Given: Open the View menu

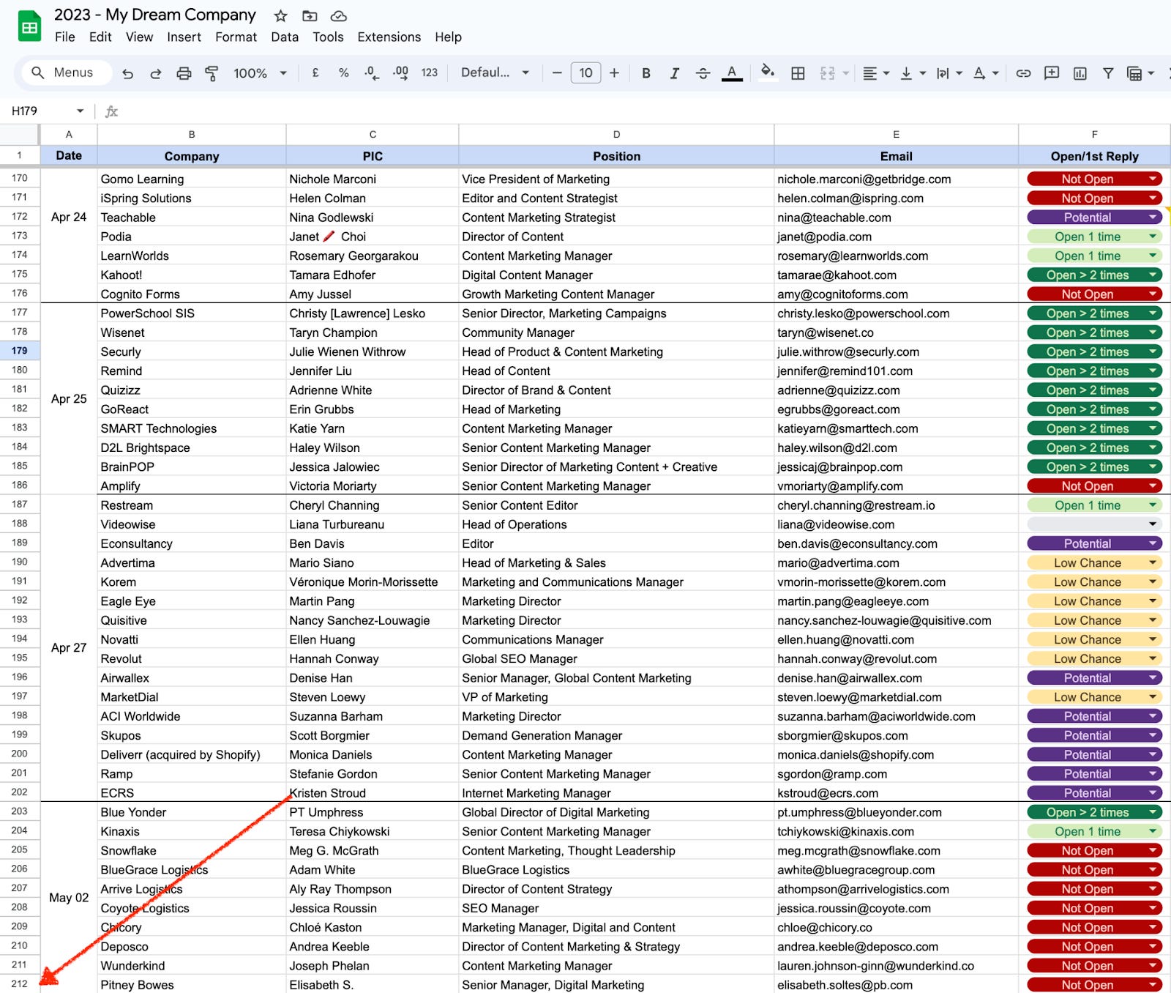Looking at the screenshot, I should coord(139,37).
